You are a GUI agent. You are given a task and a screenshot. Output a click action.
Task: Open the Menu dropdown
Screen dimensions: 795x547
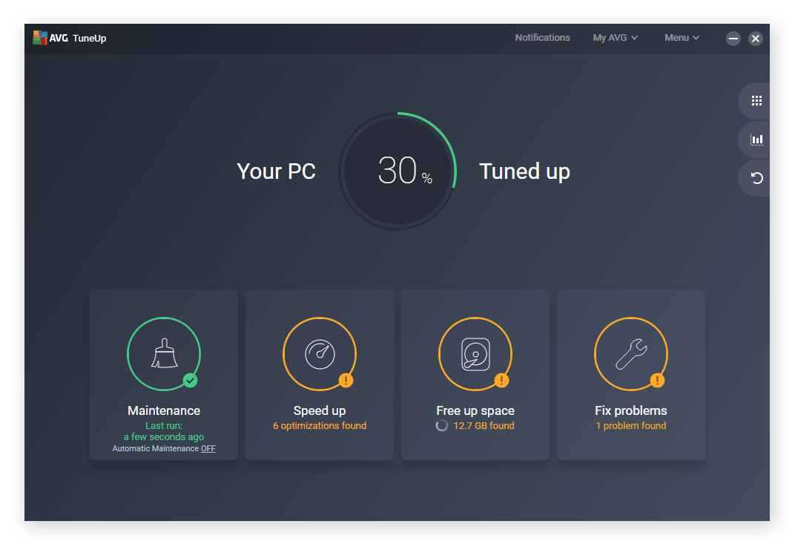[680, 38]
